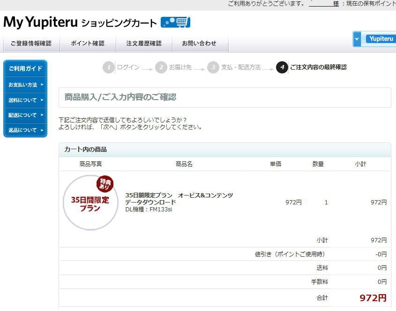Open the ご登録情報確認 tab

pyautogui.click(x=31, y=43)
